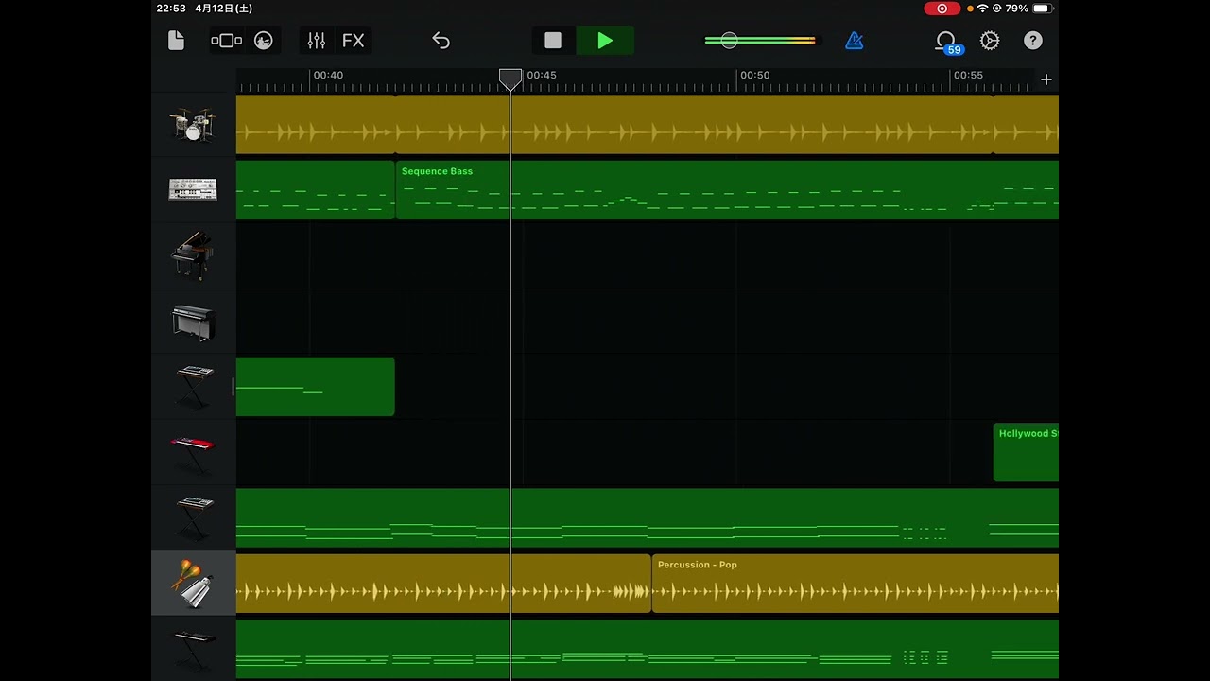Add song section with plus button

[x=1046, y=79]
